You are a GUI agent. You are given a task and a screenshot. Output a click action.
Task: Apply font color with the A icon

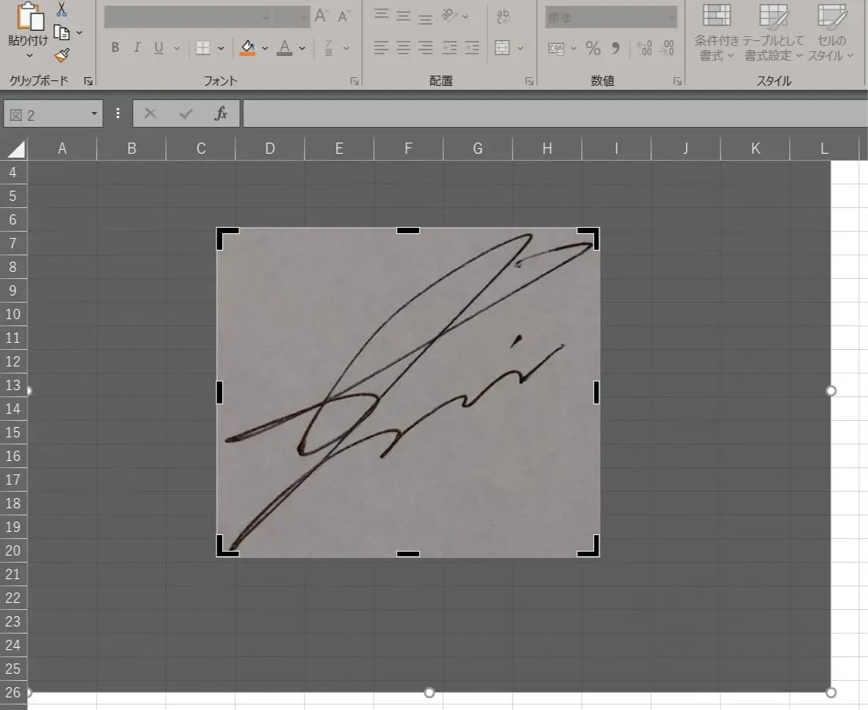284,48
